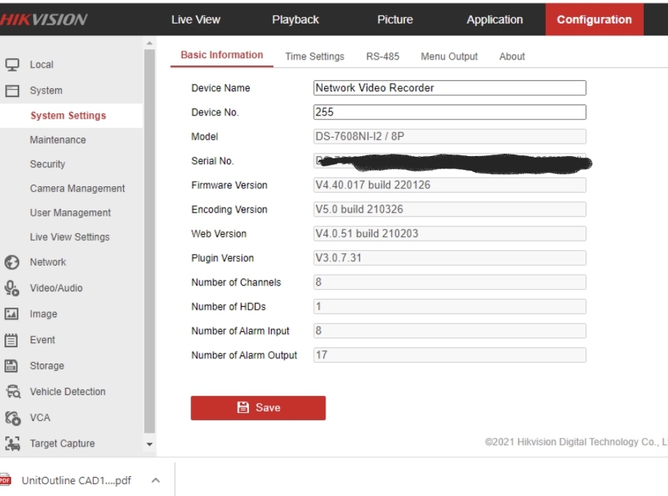Screen dimensions: 668x496
Task: Click the Video/Audio microphone icon
Action: [x=12, y=288]
